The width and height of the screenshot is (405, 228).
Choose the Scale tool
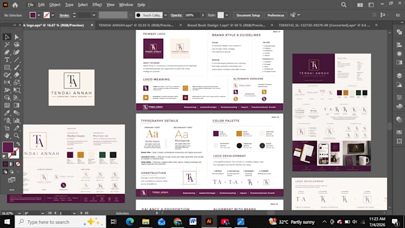(x=17, y=83)
